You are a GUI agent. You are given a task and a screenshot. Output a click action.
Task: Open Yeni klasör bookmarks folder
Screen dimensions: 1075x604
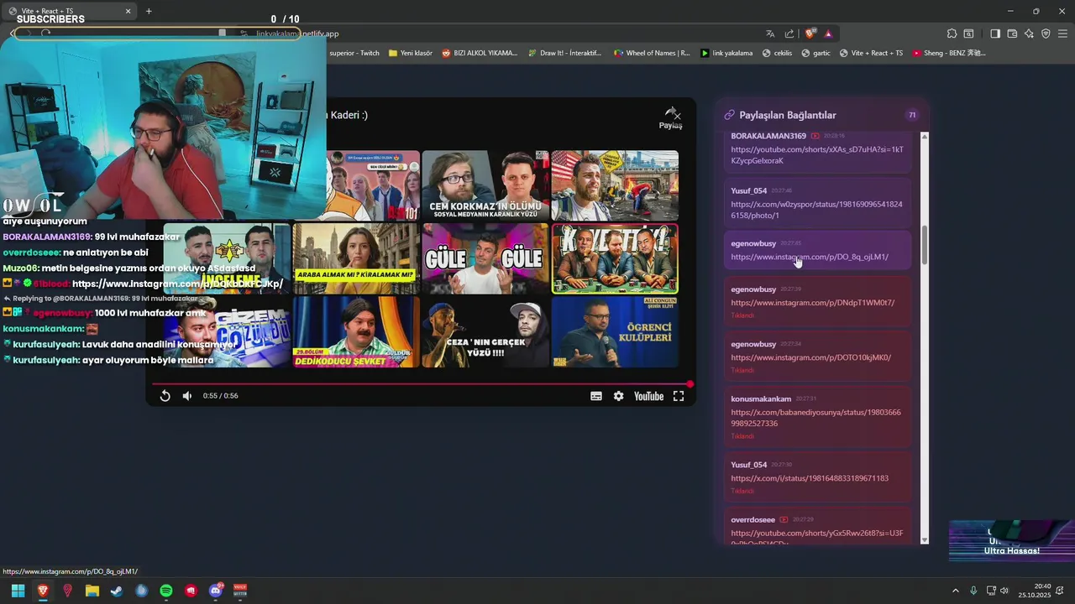click(x=411, y=53)
